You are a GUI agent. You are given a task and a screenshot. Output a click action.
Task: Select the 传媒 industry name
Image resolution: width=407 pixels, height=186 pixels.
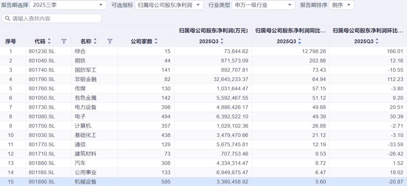tap(80, 89)
